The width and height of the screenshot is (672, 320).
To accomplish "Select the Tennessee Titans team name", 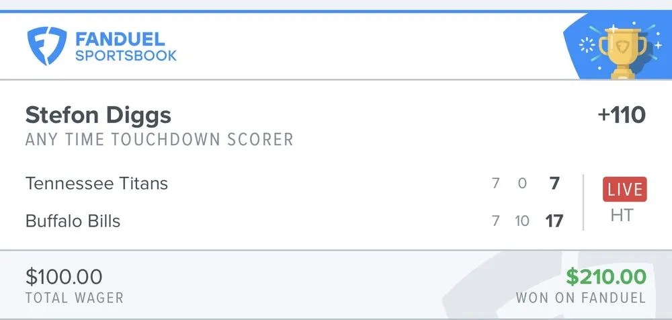I will 97,183.
